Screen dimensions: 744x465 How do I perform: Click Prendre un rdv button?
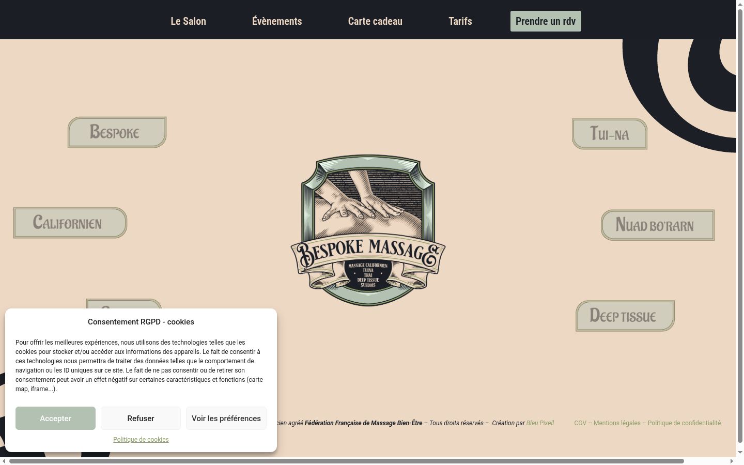pyautogui.click(x=546, y=21)
